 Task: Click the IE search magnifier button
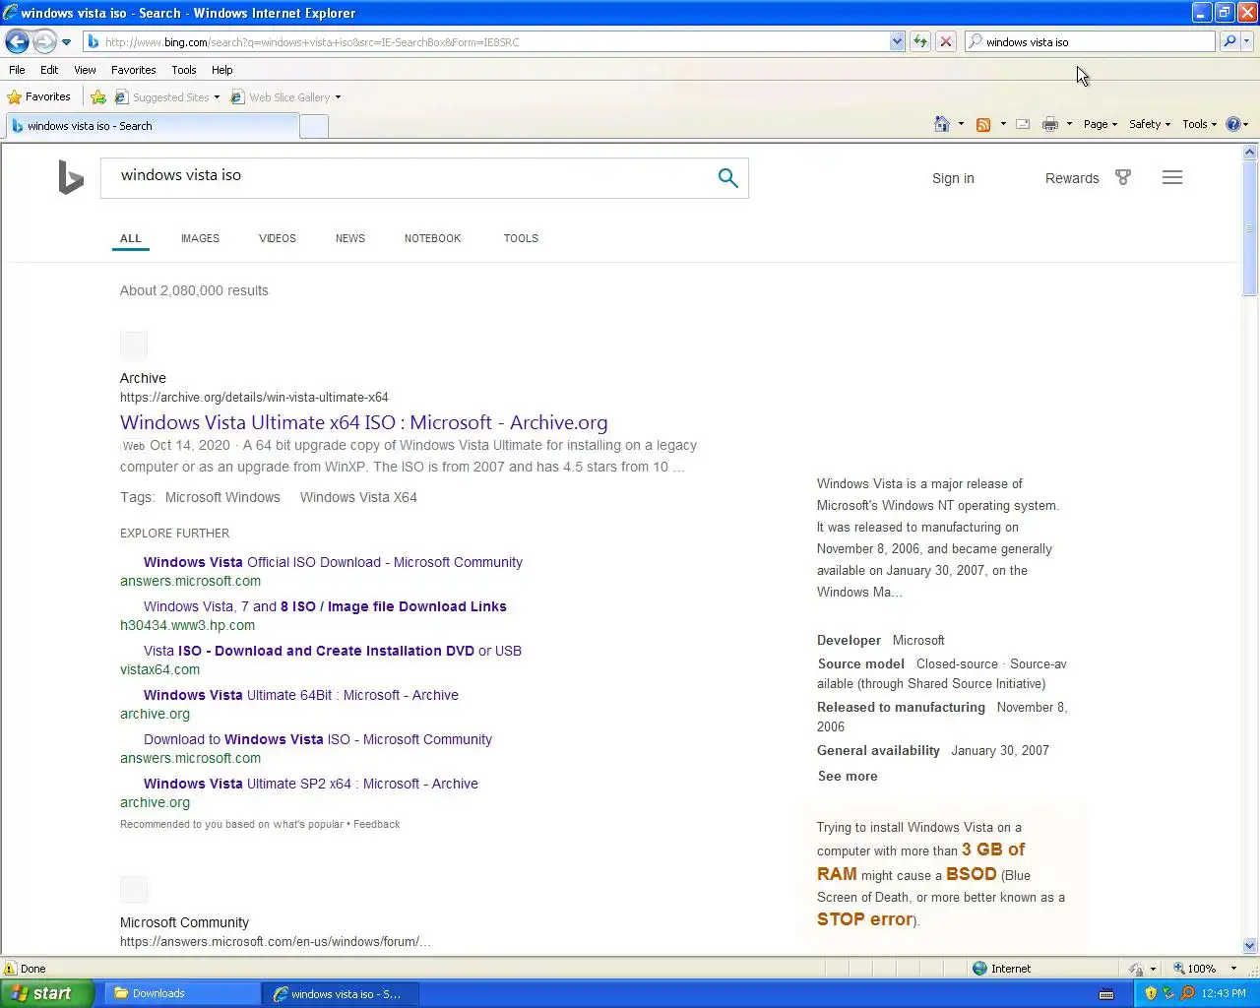point(1229,41)
